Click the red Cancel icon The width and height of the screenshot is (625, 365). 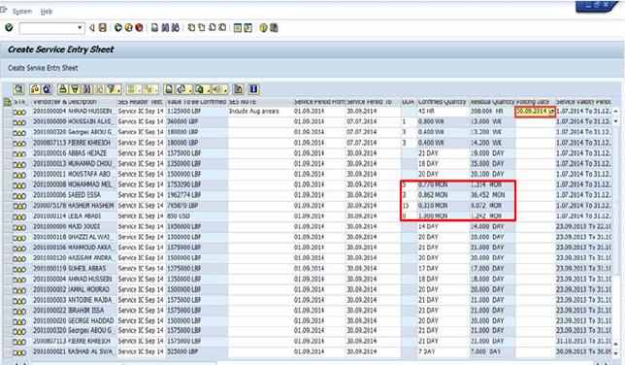point(139,27)
